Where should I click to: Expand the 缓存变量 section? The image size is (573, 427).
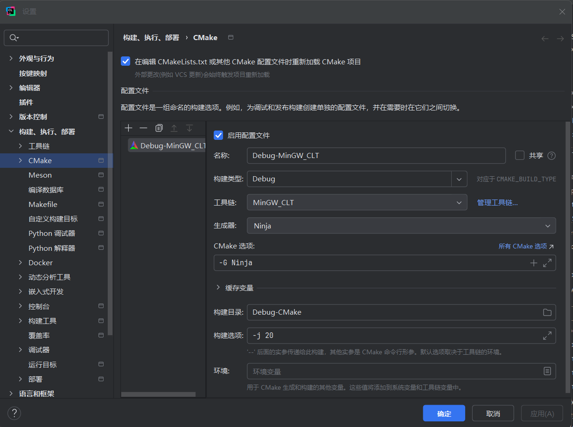tap(218, 288)
